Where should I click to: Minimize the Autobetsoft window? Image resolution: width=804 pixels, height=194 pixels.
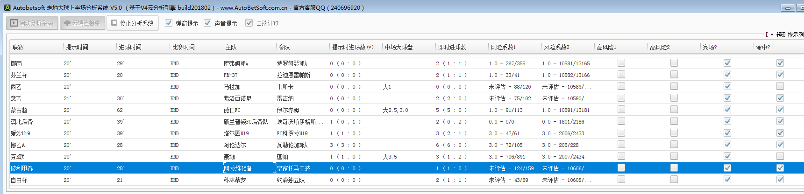(788, 8)
